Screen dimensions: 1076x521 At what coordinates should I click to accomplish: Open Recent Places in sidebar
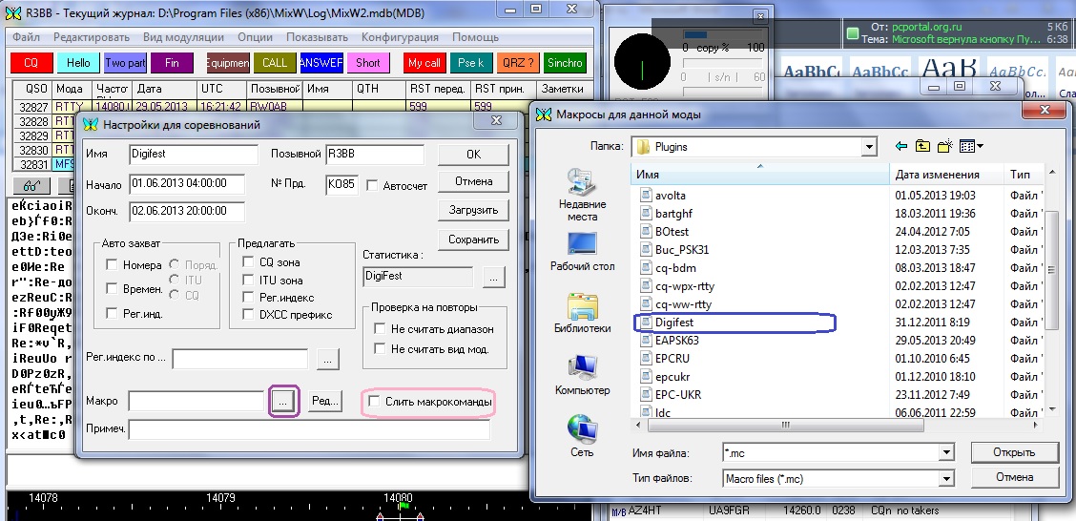tap(582, 195)
